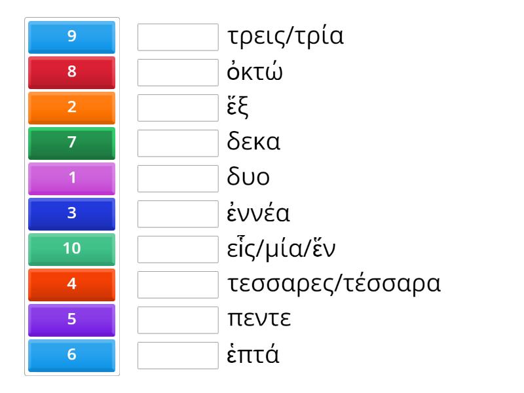Click the empty slot beside ἑπτά
Viewport: 524px width, 393px height.
tap(178, 354)
